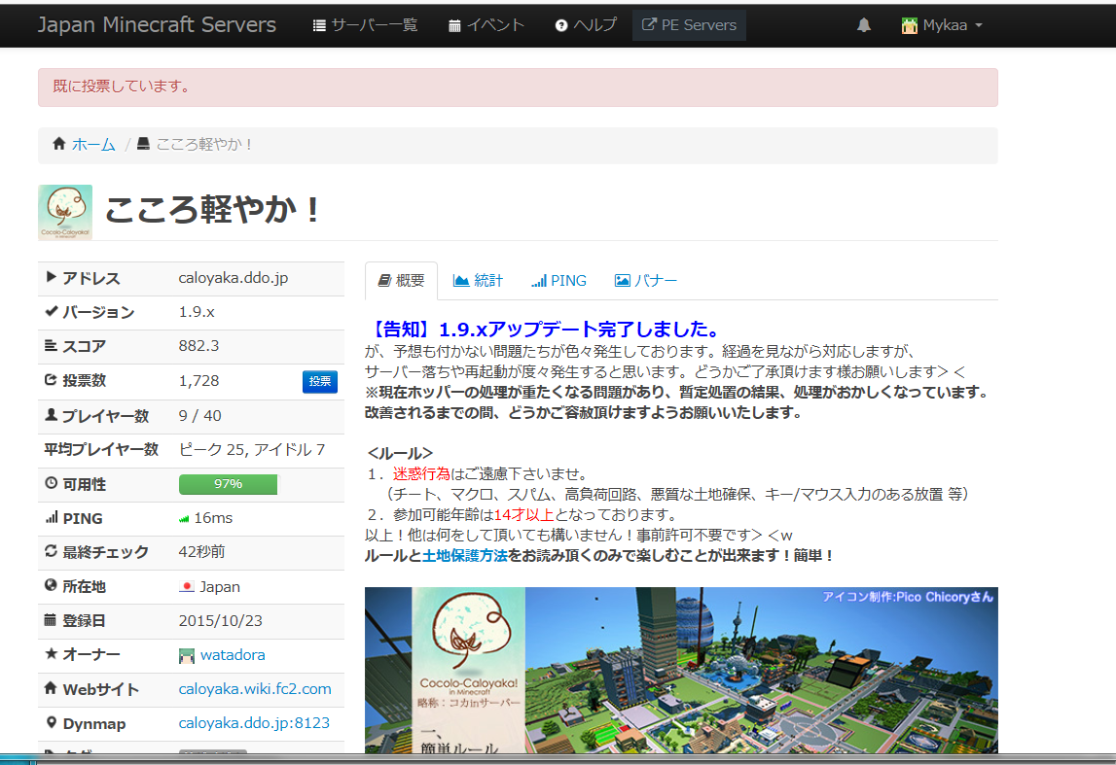Screen dimensions: 1116x765
Task: Click the 97% availability progress bar
Action: point(228,484)
